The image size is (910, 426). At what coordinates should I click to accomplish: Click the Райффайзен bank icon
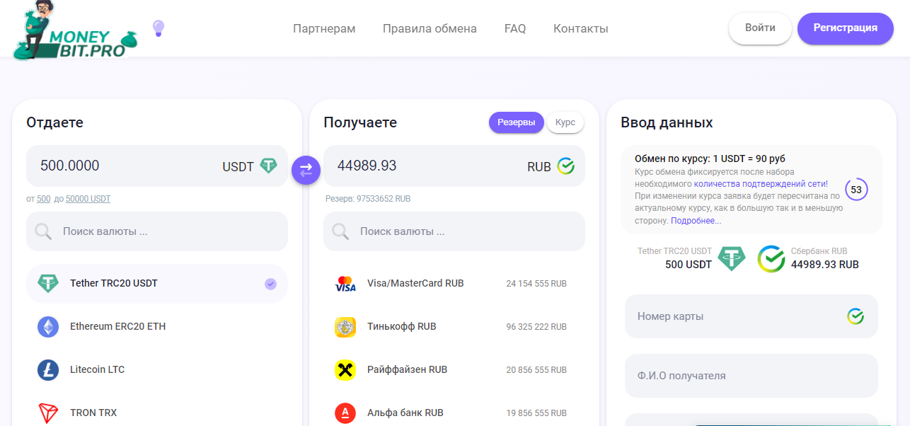pos(345,370)
